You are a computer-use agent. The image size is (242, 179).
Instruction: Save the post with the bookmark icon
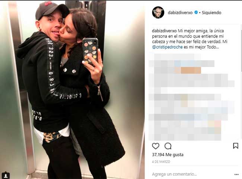(236, 146)
